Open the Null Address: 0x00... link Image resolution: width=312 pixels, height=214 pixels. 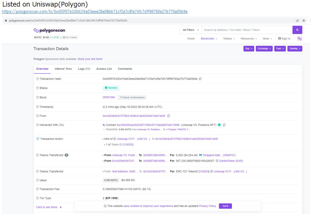tap(125, 171)
